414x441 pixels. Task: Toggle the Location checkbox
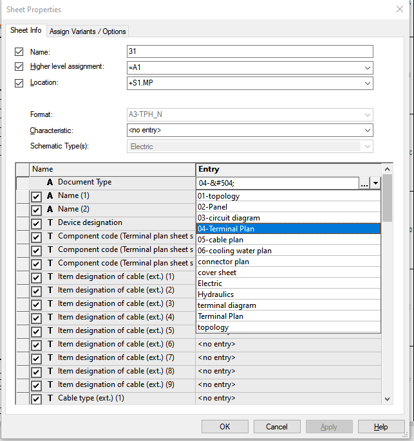click(19, 83)
